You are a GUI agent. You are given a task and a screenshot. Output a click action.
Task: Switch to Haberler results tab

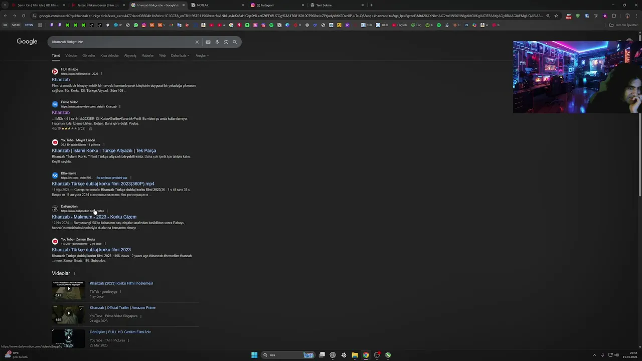pyautogui.click(x=147, y=56)
